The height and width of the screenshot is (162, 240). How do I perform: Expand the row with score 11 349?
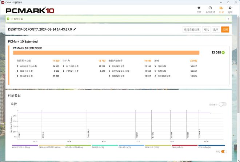point(17,76)
